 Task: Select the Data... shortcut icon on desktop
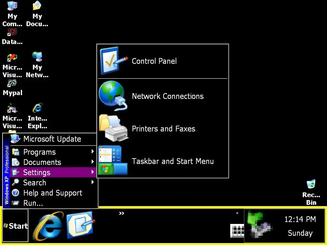pos(12,36)
